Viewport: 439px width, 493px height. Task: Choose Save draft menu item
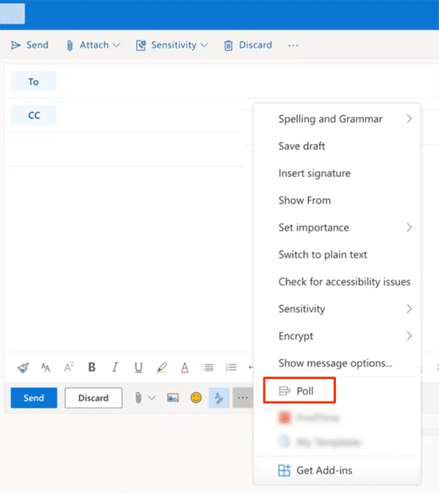click(x=301, y=146)
